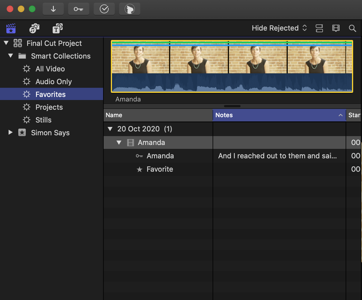Viewport: 362px width, 300px height.
Task: Open the Libraries sidebar clapperboard icon
Action: pos(11,28)
